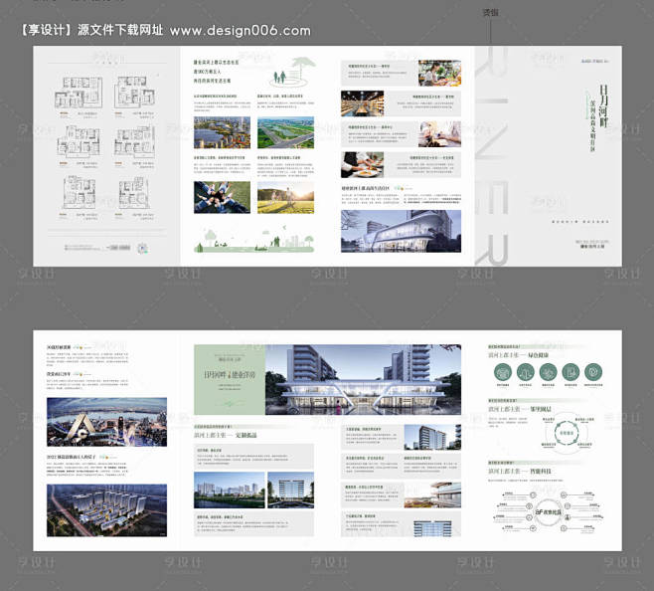
Task: Click the green circular ring diagram
Action: 566,433
